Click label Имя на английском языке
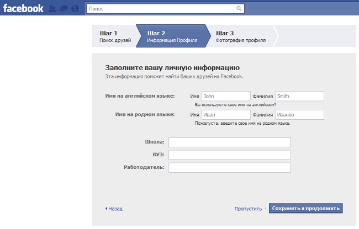Screen dimensions: 359x229 [x=140, y=96]
